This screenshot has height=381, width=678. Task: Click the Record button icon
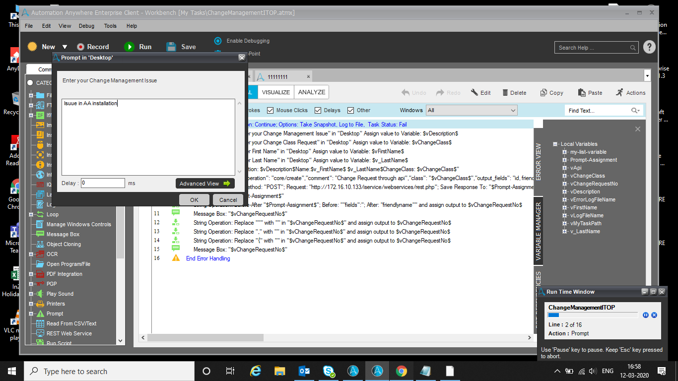coord(80,47)
